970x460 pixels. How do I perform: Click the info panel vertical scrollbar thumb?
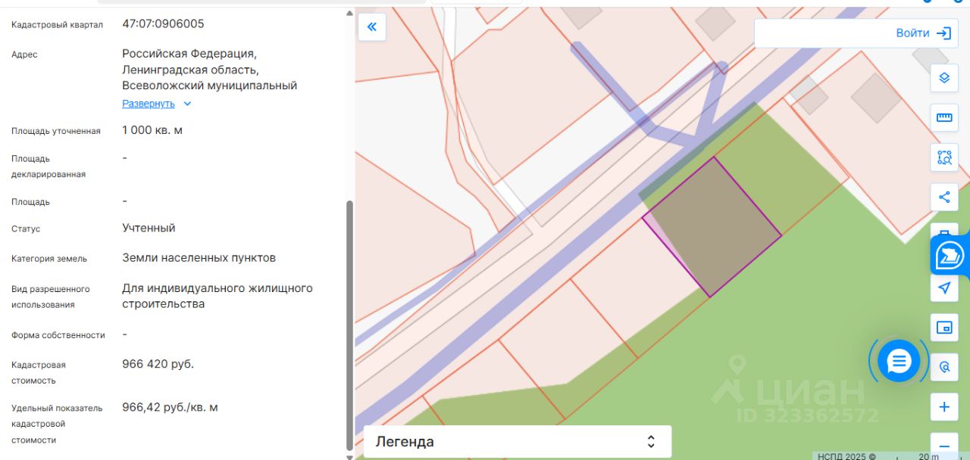[349, 325]
